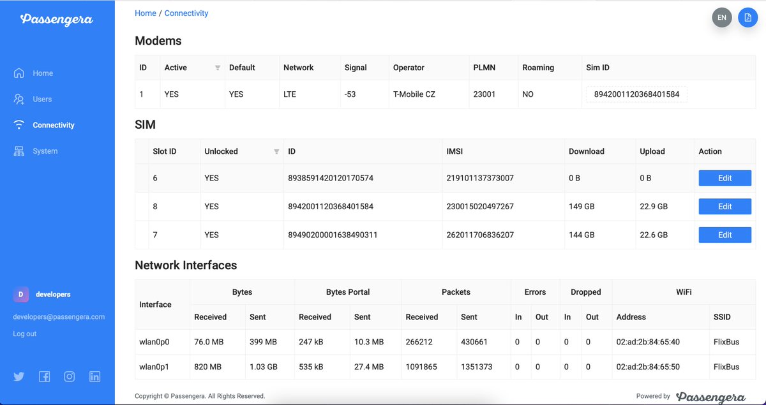Screen dimensions: 766x405
Task: Click the Signal value -53
Action: point(350,94)
